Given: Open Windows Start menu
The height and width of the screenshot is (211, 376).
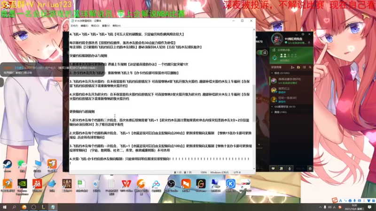Looking at the screenshot, I should (5, 207).
